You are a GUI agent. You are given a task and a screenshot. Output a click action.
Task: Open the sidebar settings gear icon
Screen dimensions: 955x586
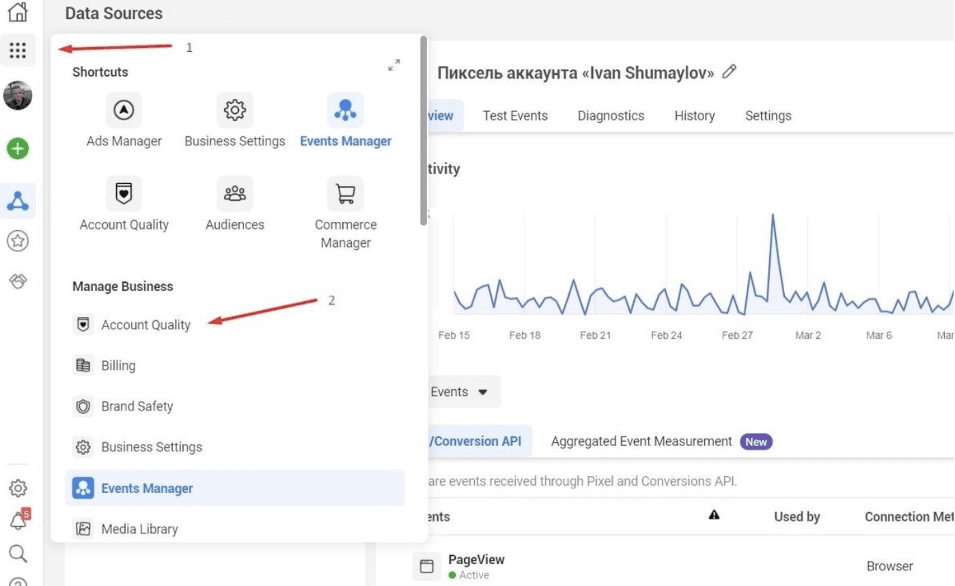click(x=18, y=488)
